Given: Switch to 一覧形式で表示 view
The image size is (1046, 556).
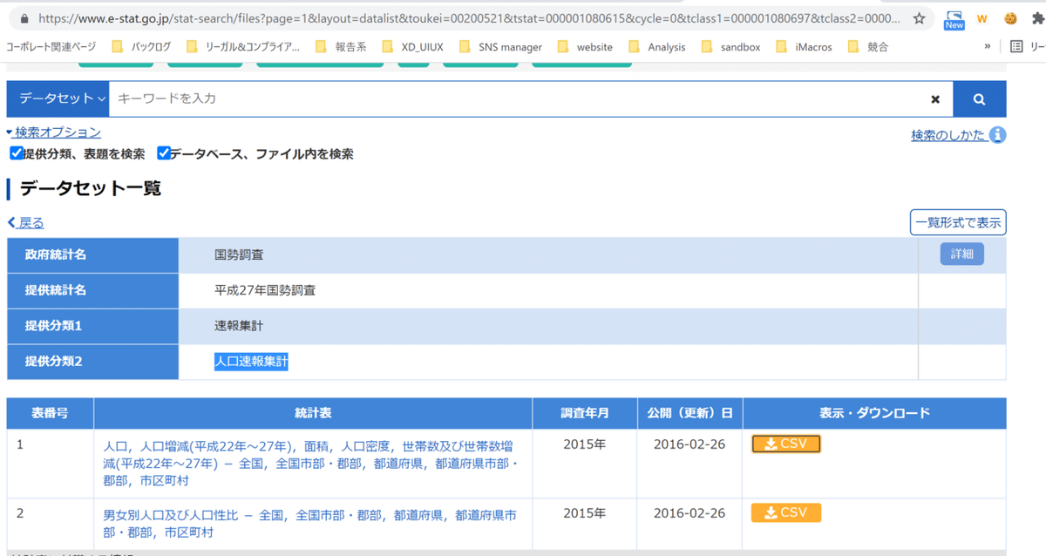Looking at the screenshot, I should [x=957, y=222].
